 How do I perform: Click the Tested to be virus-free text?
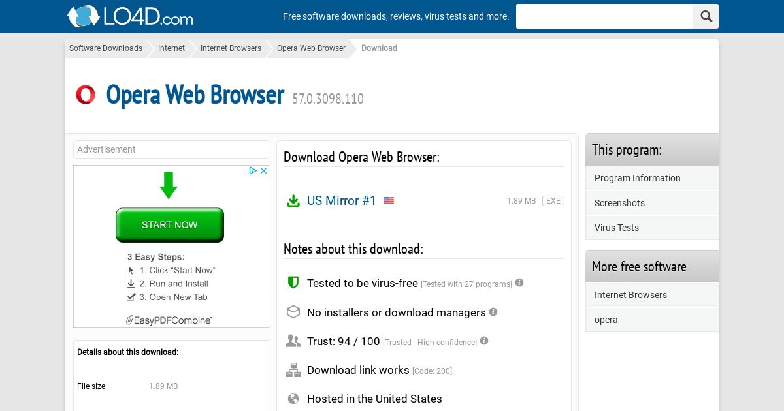tap(363, 283)
